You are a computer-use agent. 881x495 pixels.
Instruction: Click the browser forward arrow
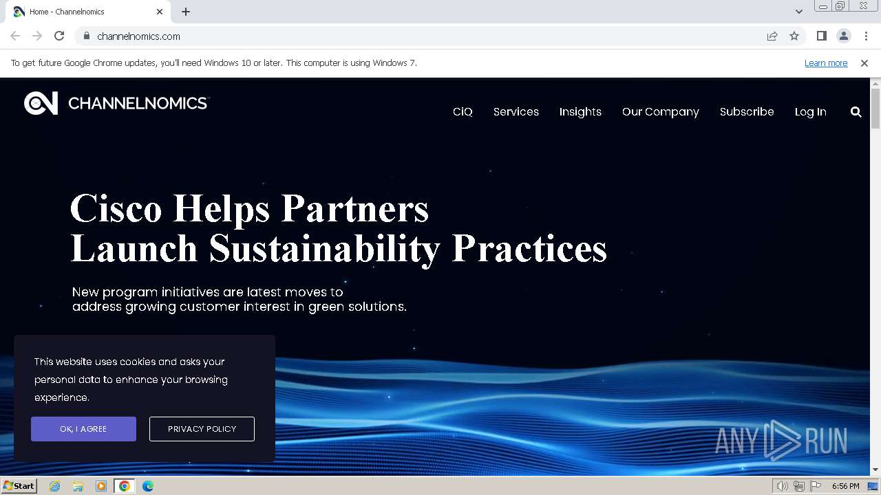point(37,36)
